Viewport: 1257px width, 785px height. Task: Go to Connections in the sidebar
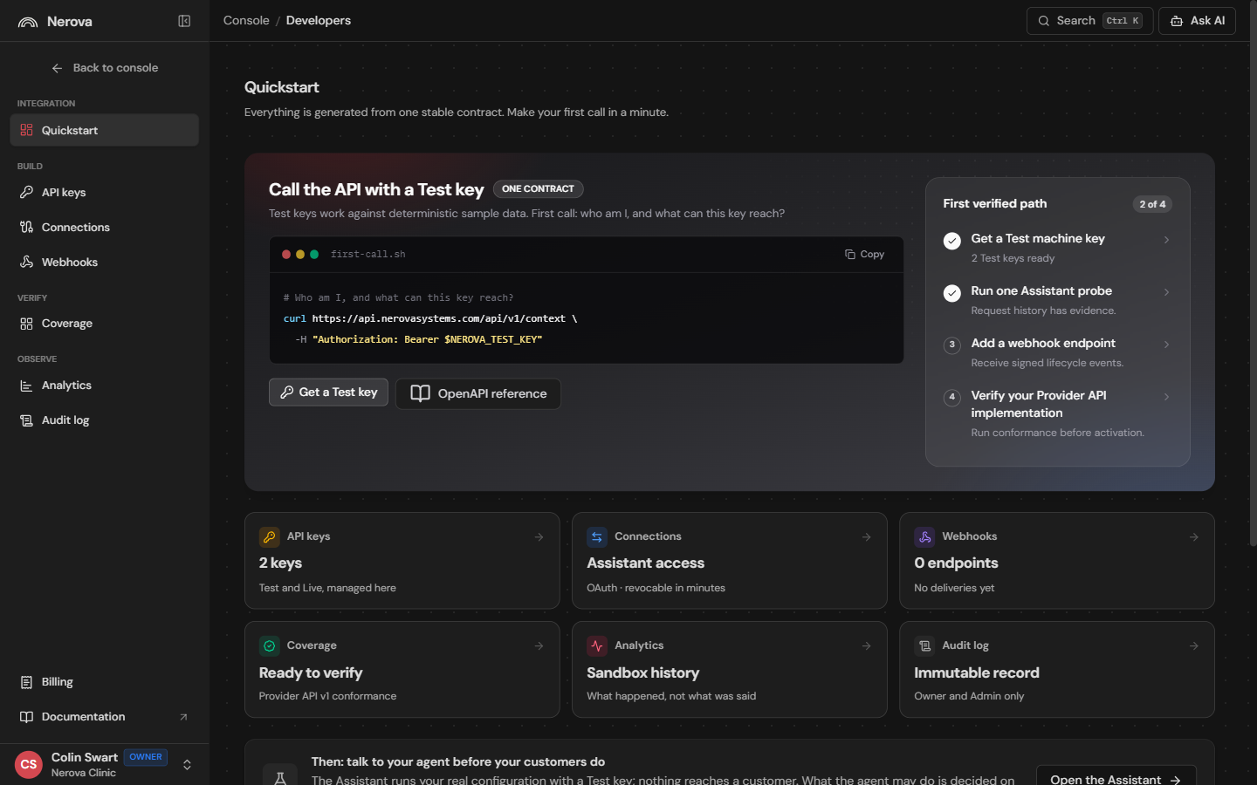point(105,227)
